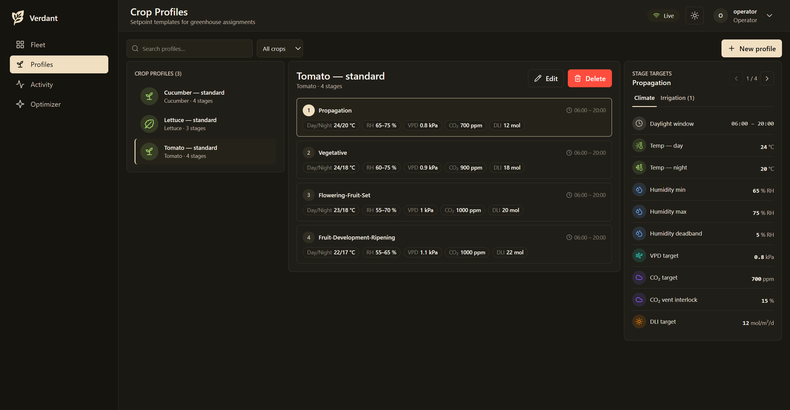The image size is (790, 410).
Task: Click the CO₂ target cloud icon
Action: (x=639, y=277)
